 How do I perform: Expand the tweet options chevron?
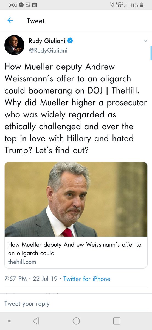pyautogui.click(x=146, y=41)
